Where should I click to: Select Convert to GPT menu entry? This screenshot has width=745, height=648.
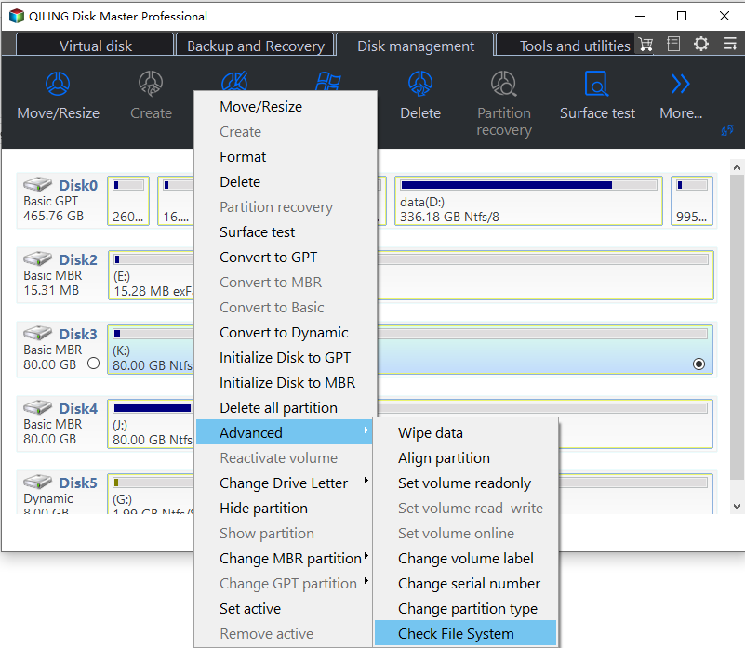[284, 257]
